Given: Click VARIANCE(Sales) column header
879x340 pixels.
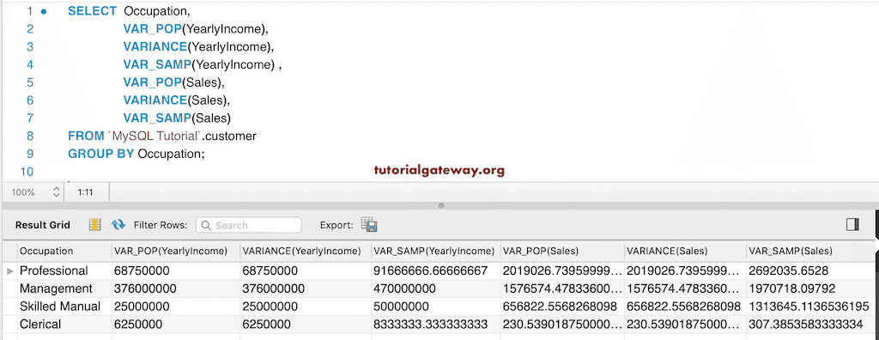Looking at the screenshot, I should 685,251.
